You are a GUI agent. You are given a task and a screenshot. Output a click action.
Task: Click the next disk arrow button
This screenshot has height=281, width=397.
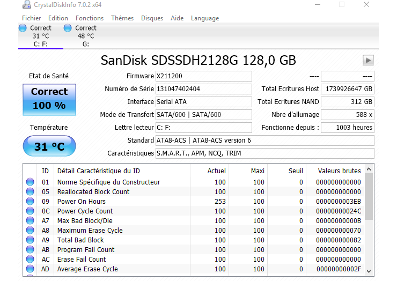[x=368, y=60]
